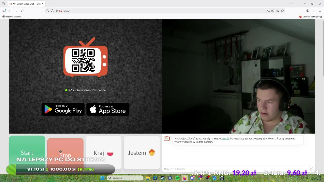Expand the list all tabs chevron
Image resolution: width=324 pixels, height=182 pixels.
pos(291,4)
